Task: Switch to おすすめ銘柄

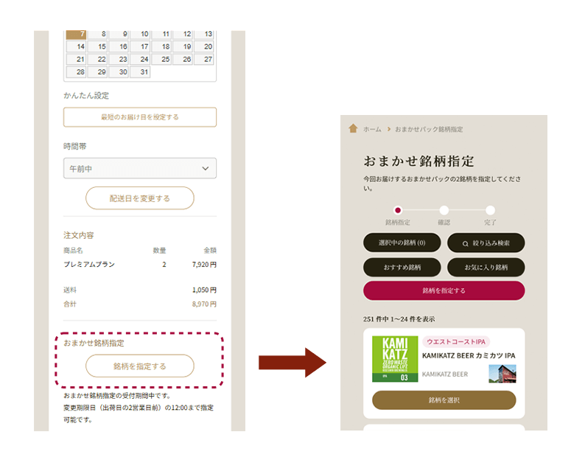Action: (x=402, y=267)
